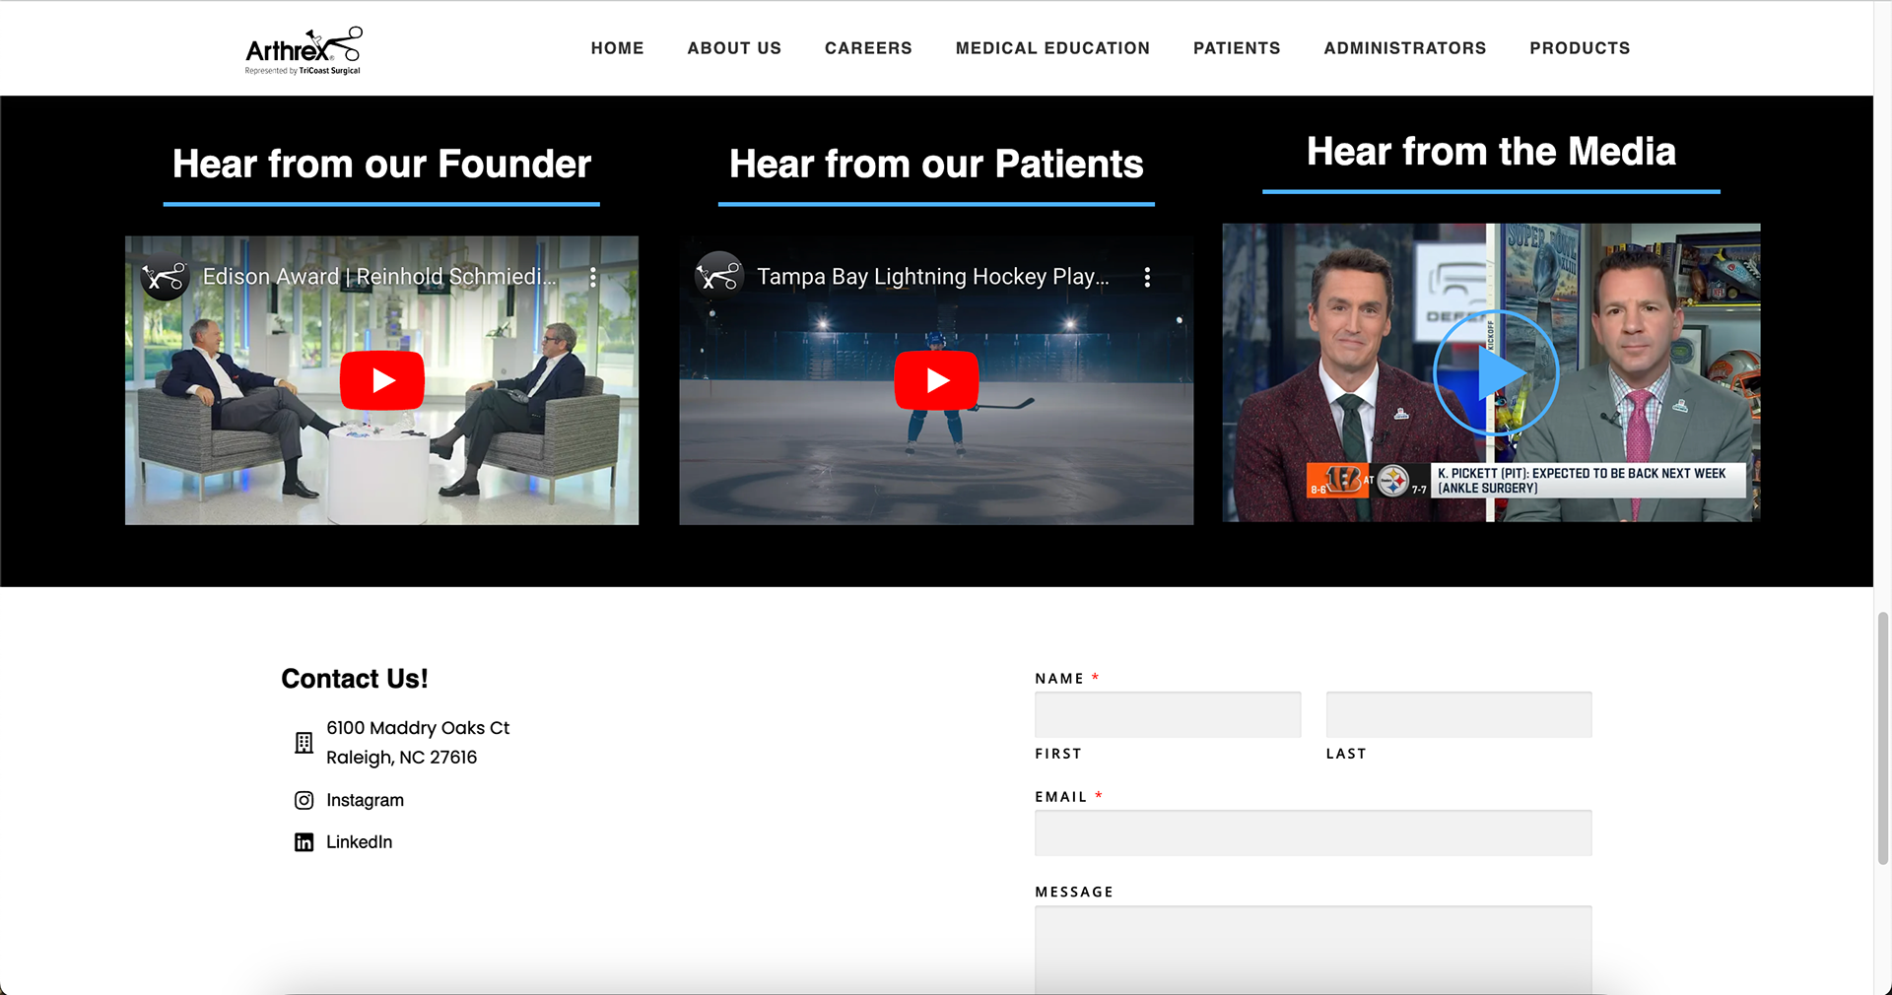Click the Instagram icon
Viewport: 1892px width, 995px height.
[304, 801]
